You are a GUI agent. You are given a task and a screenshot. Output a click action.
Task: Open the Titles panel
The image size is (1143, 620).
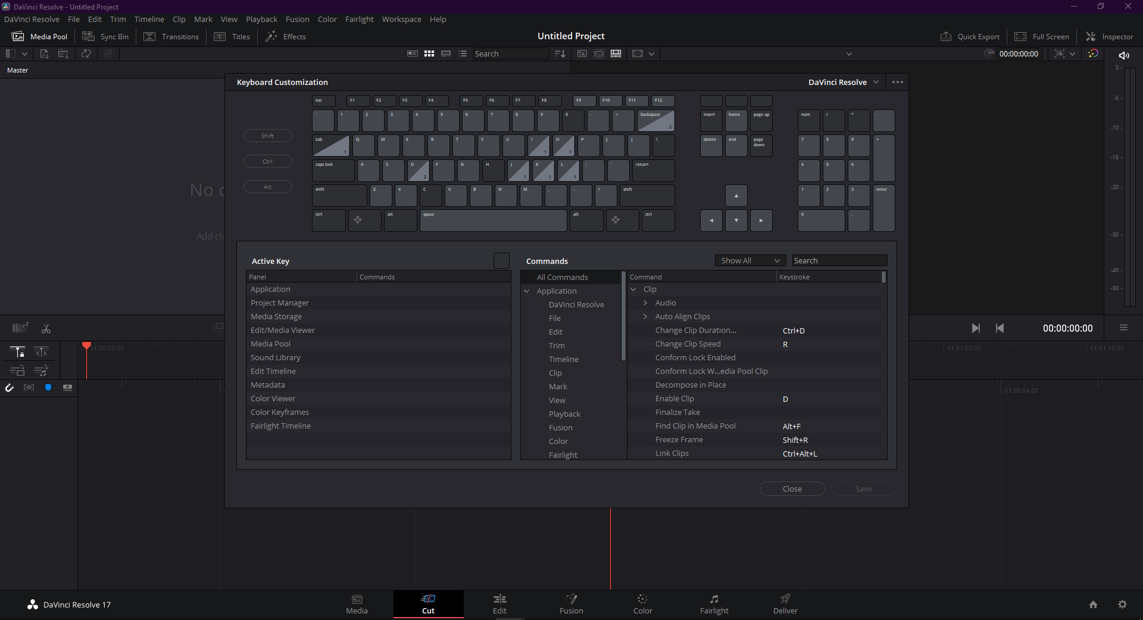click(232, 36)
